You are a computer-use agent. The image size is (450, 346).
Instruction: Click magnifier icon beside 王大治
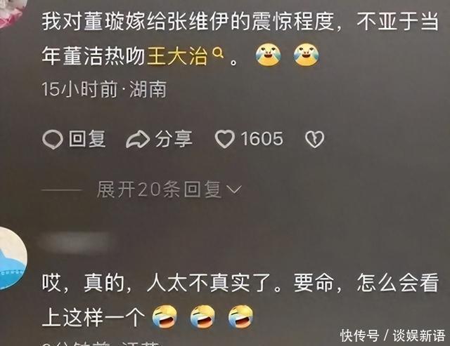click(x=218, y=53)
